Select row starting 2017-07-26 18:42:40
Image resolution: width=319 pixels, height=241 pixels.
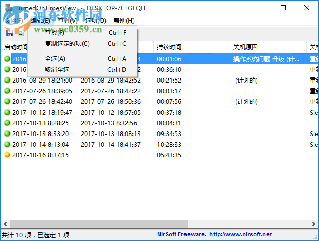click(160, 101)
